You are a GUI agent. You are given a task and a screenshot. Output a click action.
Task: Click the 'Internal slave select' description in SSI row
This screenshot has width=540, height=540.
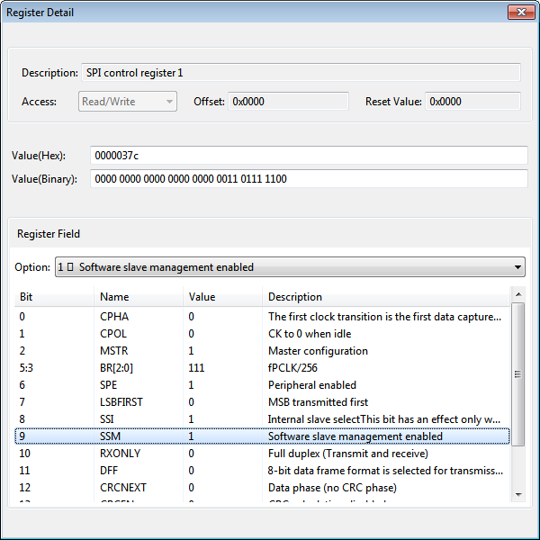[384, 419]
